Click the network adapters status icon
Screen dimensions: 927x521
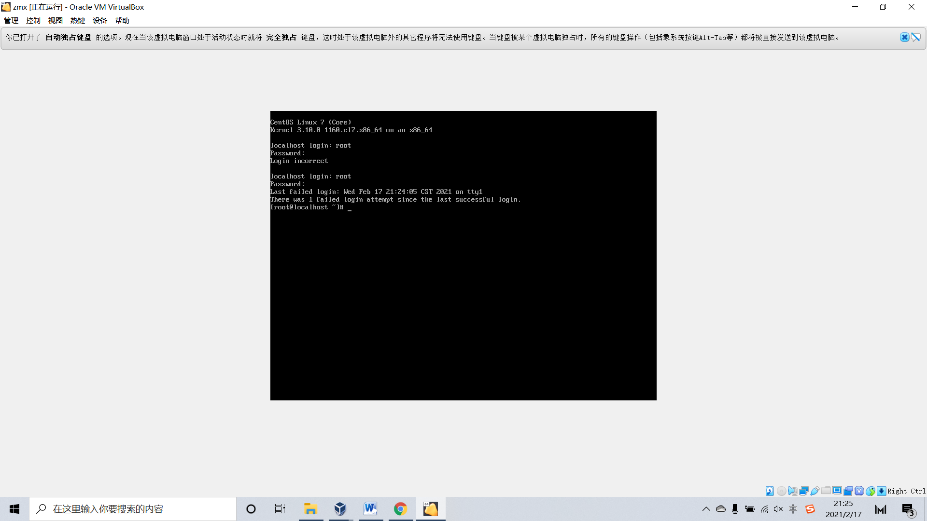point(804,491)
